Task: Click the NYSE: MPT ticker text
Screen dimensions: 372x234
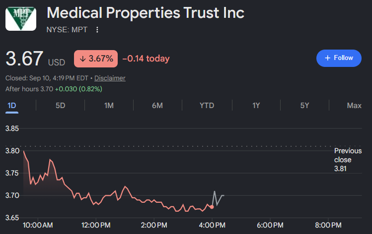Action: point(67,30)
